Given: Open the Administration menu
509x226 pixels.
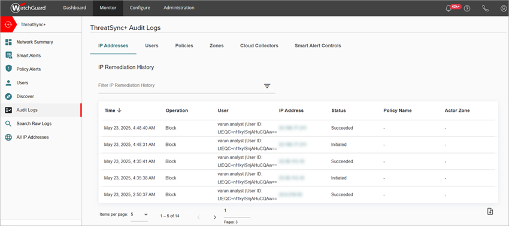Looking at the screenshot, I should [x=179, y=8].
